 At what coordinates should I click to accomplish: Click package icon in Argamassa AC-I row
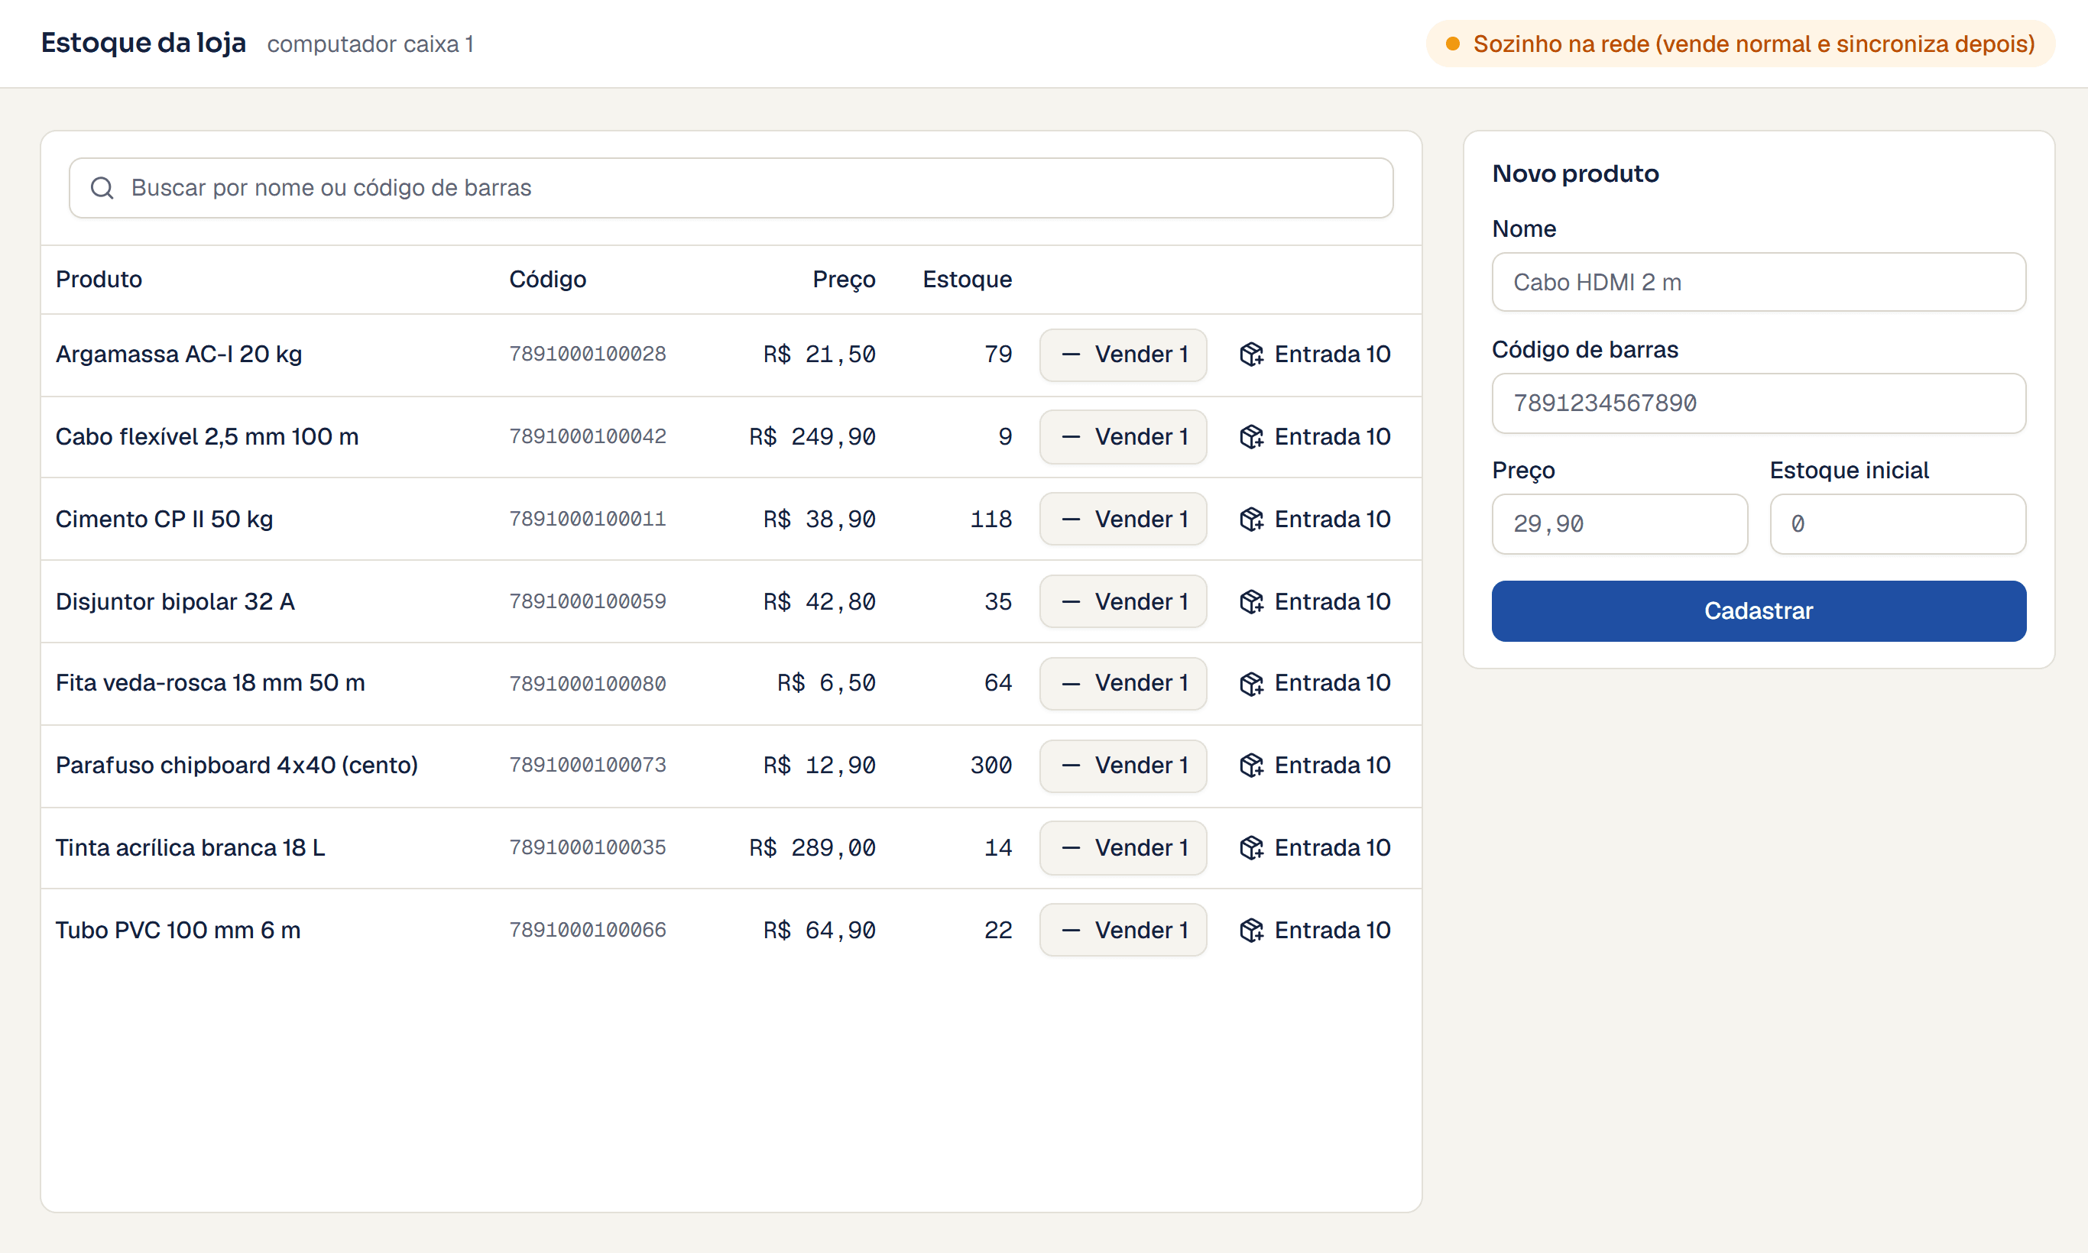pos(1251,354)
